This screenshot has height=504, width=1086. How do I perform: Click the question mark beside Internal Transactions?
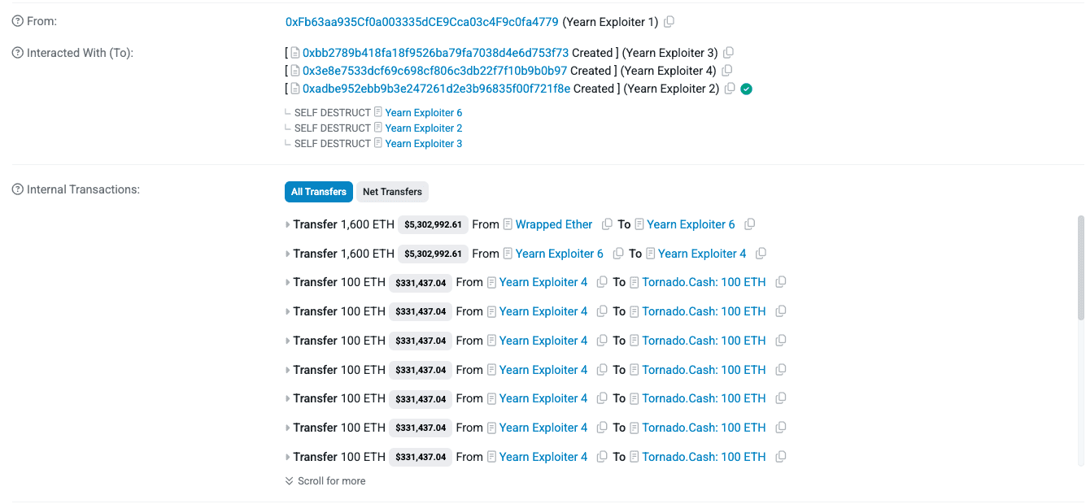pos(16,189)
